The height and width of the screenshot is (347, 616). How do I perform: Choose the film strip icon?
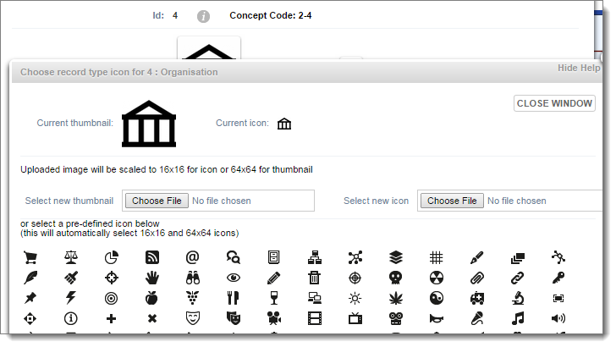(x=315, y=318)
